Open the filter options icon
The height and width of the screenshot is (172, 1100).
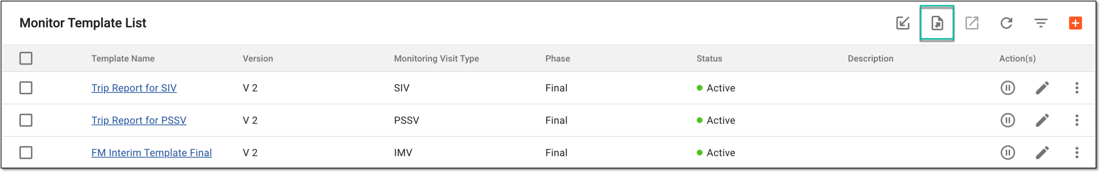pyautogui.click(x=1041, y=23)
